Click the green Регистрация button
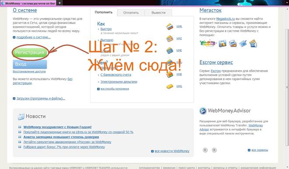 [30, 52]
